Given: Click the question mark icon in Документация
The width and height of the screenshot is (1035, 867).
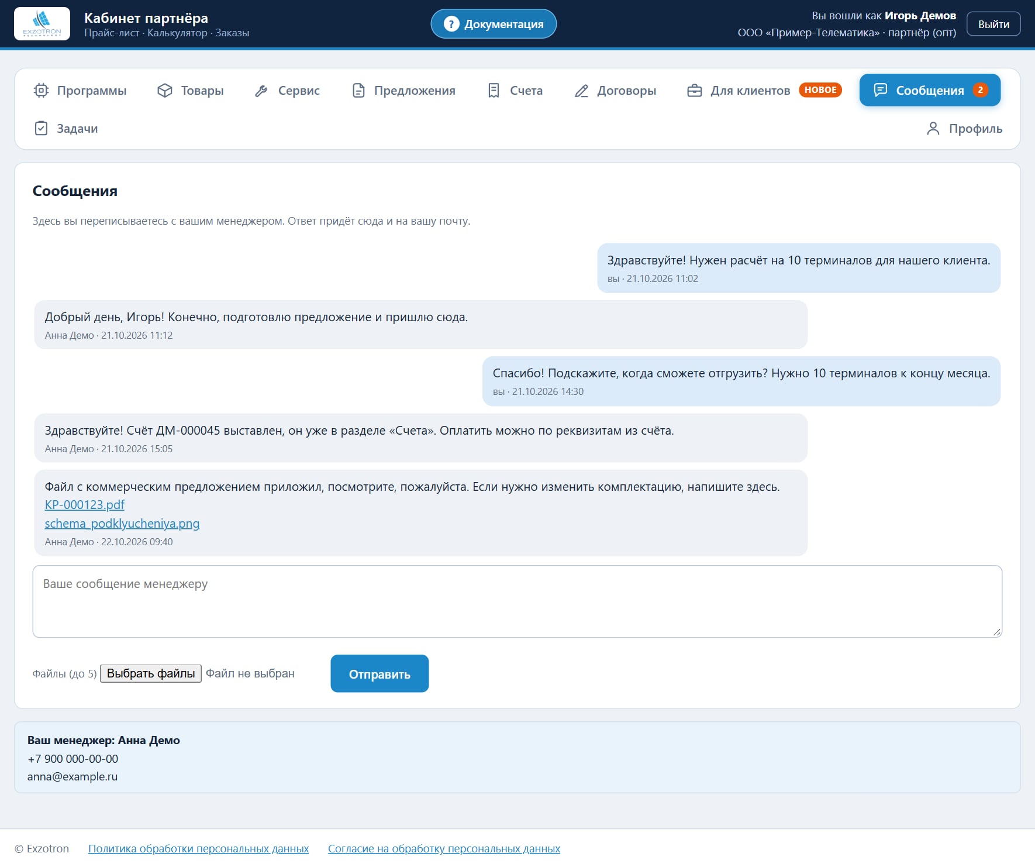Looking at the screenshot, I should [451, 24].
